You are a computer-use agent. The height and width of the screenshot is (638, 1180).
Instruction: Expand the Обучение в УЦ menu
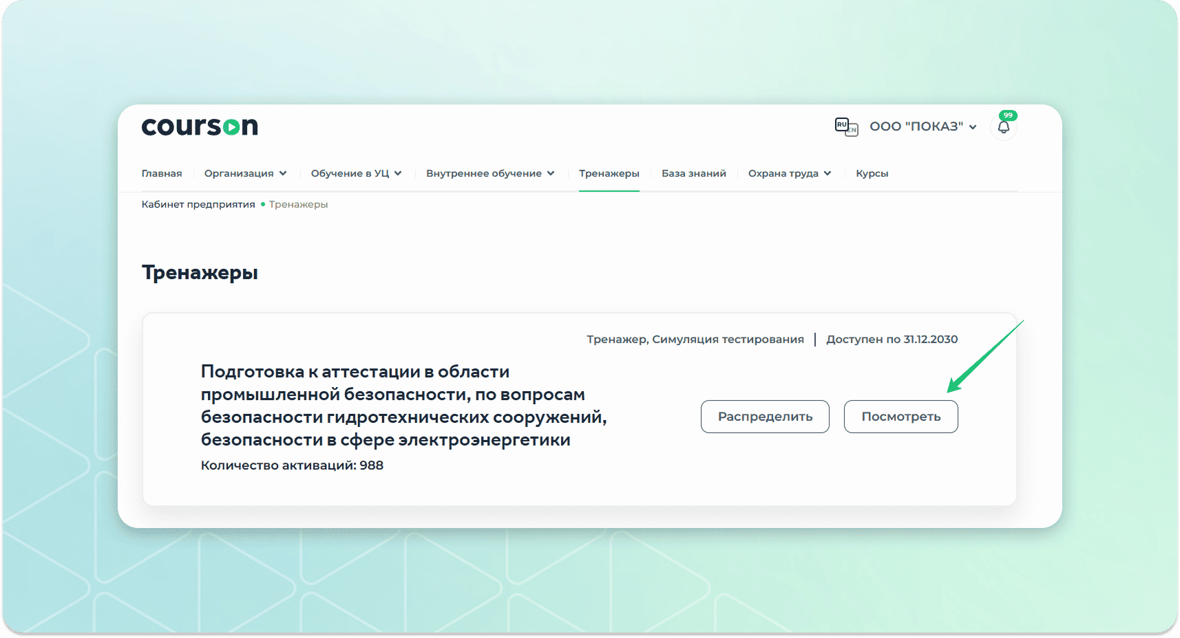point(356,173)
